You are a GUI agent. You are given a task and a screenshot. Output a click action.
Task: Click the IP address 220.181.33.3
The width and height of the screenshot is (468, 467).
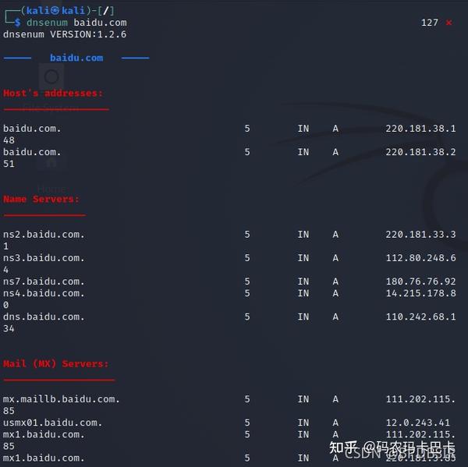tap(420, 235)
